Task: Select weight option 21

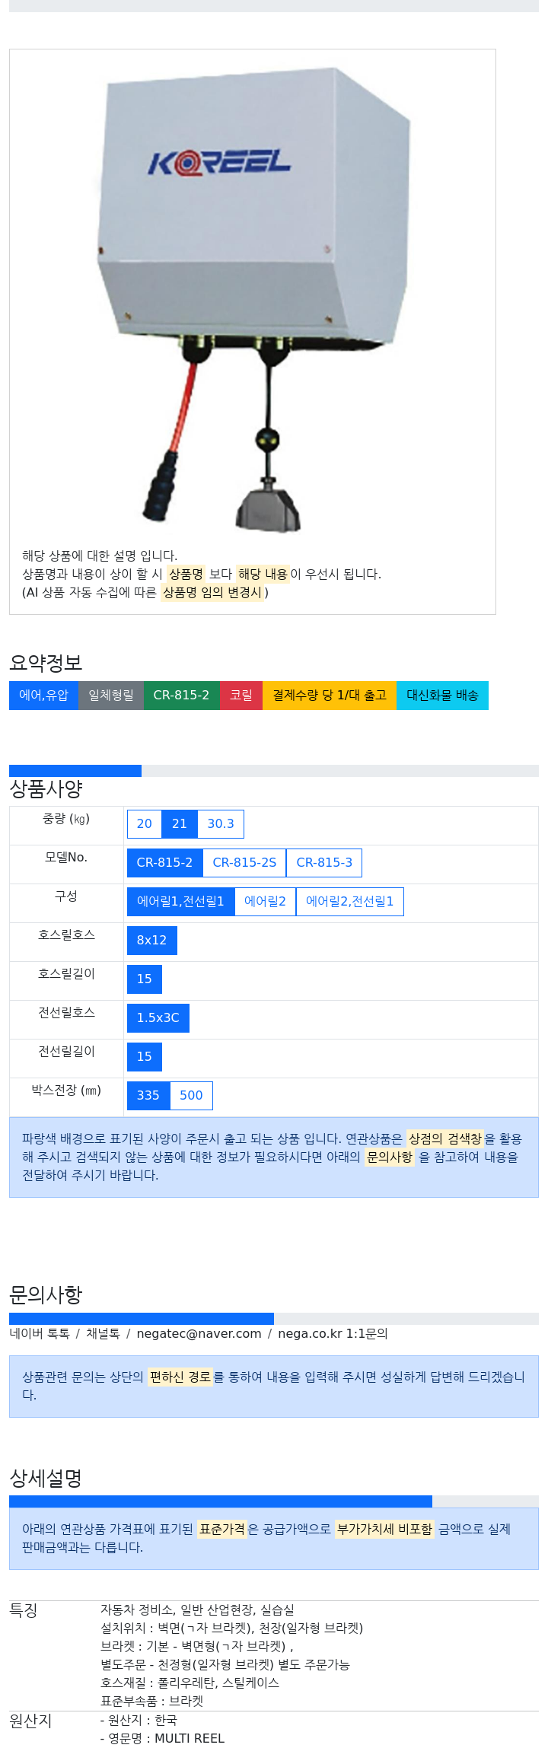Action: click(x=180, y=824)
